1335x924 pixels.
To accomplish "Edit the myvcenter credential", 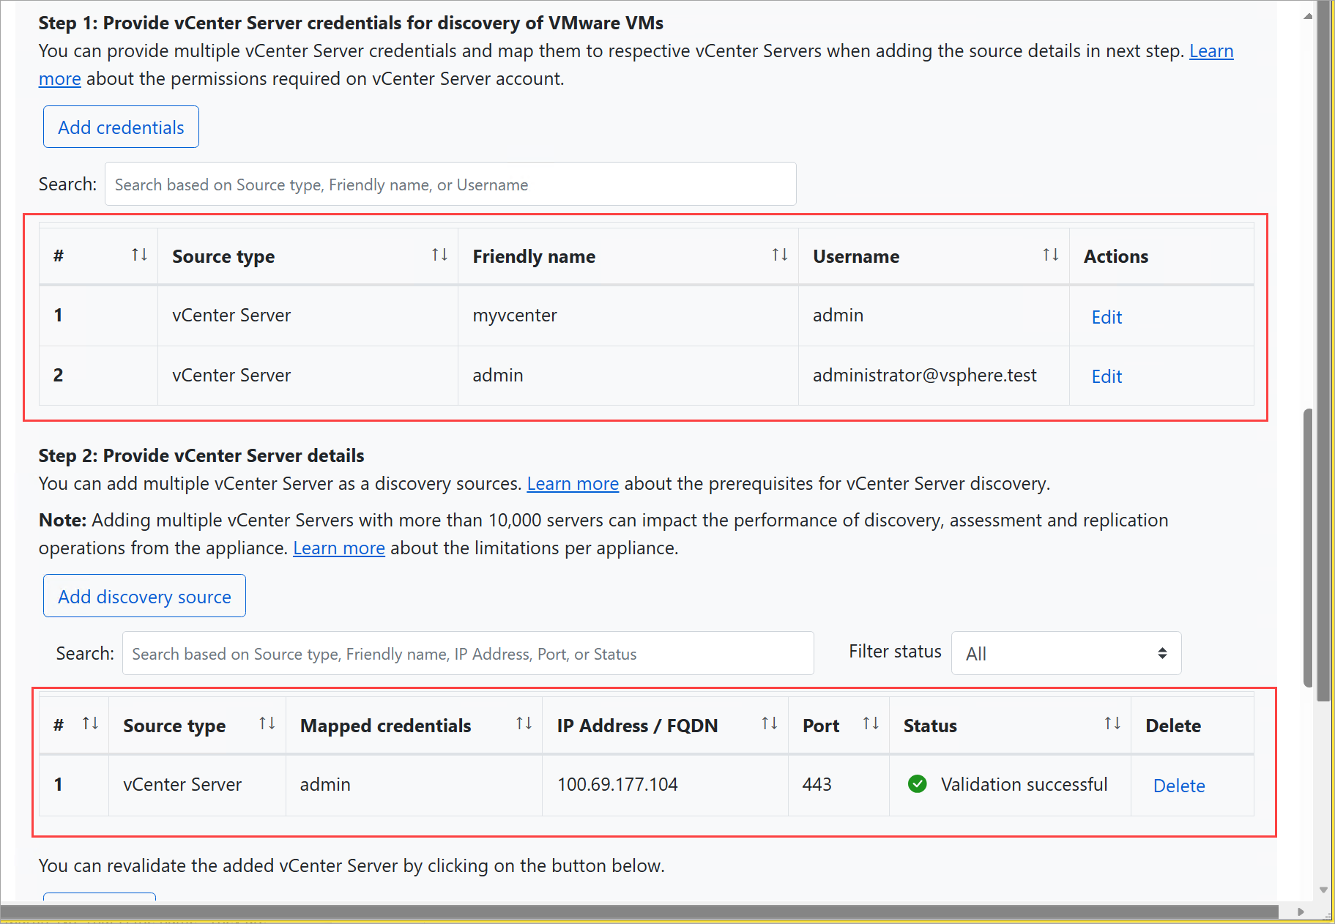I will pyautogui.click(x=1106, y=316).
